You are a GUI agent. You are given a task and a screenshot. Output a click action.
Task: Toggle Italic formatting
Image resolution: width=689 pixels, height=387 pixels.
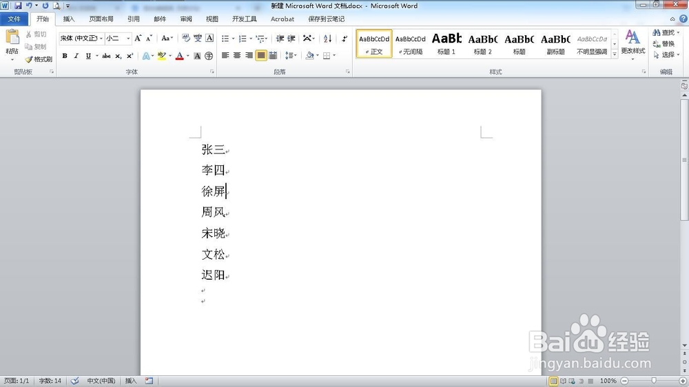(76, 56)
